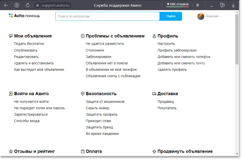Click the Отзывы и рейтинг star icon

pyautogui.click(x=11, y=151)
